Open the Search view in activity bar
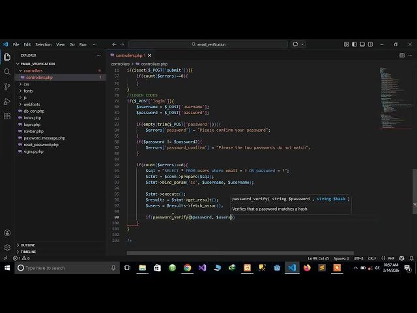 (7, 72)
